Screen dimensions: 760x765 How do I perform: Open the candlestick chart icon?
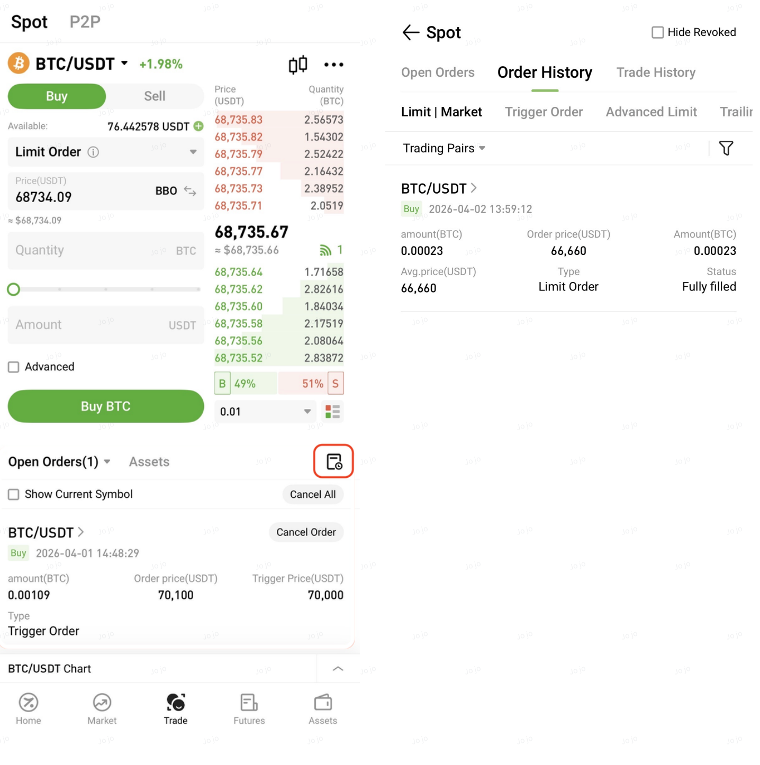point(297,65)
